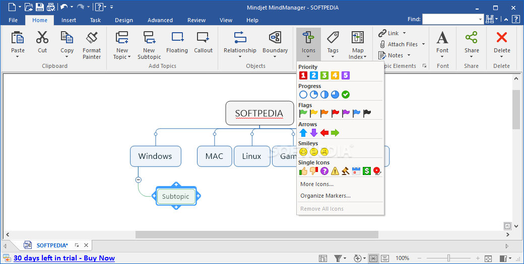Switch to the Task ribbon tab
The image size is (524, 264).
tap(95, 20)
